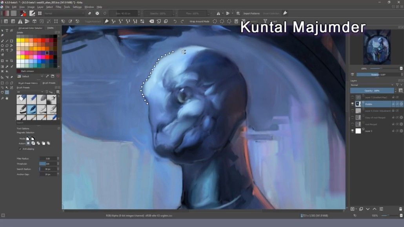Image resolution: width=404 pixels, height=227 pixels.
Task: Toggle the Anti-aliasing checkbox
Action: point(20,149)
